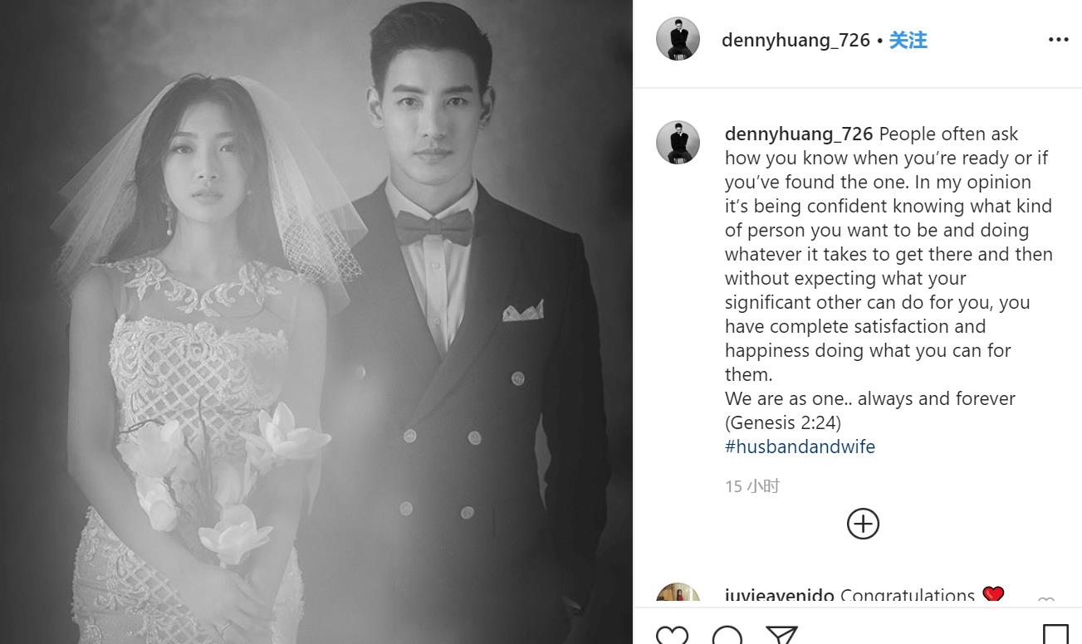The width and height of the screenshot is (1082, 644).
Task: Open the comment bubble icon
Action: [727, 635]
